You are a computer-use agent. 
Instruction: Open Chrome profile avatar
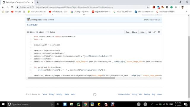click(x=182, y=7)
